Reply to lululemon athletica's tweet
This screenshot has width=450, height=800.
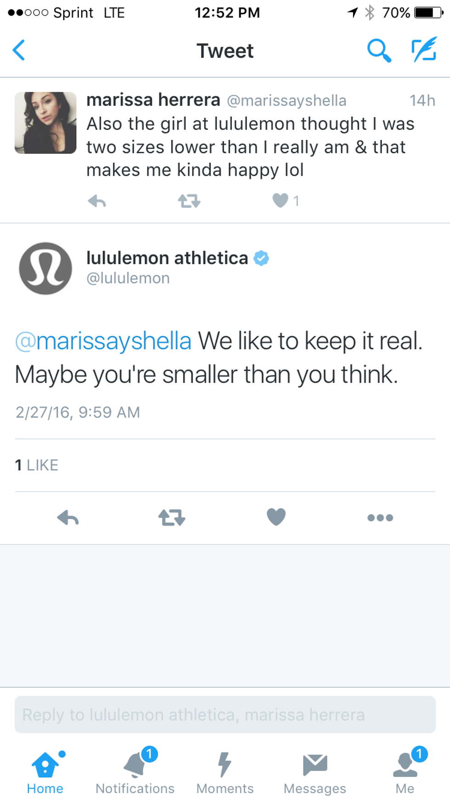click(68, 518)
